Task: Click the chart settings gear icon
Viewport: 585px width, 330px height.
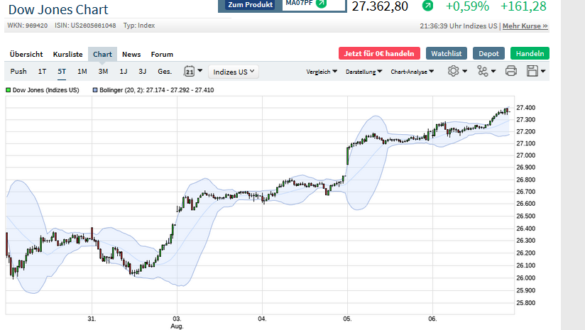Action: click(x=454, y=71)
